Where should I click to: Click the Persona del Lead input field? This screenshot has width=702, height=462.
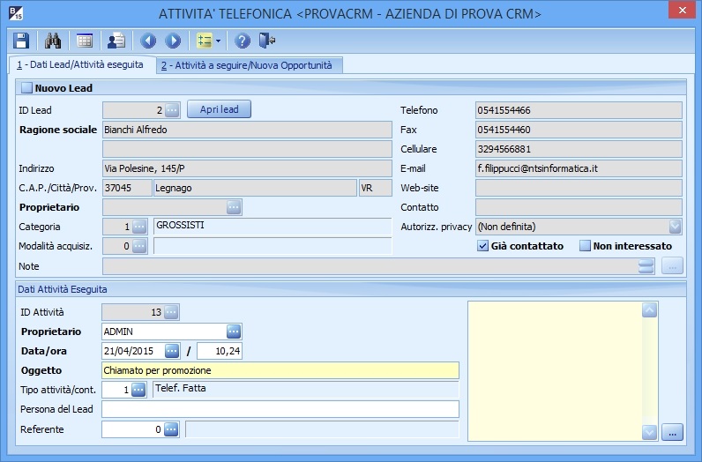point(280,409)
